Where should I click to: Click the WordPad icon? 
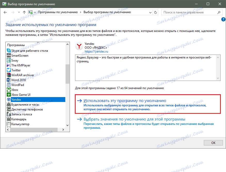(9, 85)
